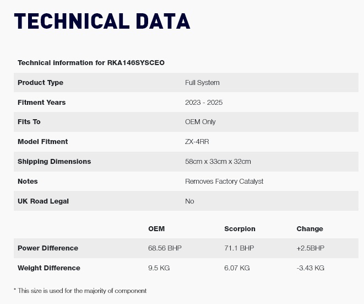Screen dimensions: 364x304
Task: Click the Product Type row label
Action: click(x=40, y=83)
